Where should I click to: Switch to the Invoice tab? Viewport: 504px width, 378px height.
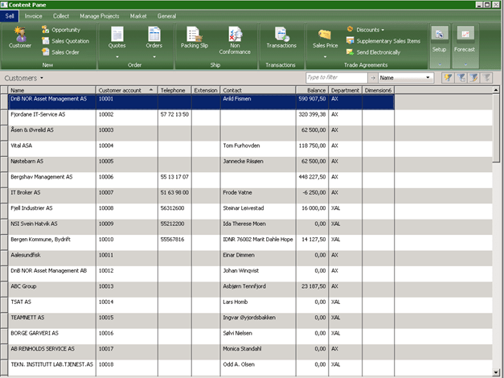tap(34, 16)
